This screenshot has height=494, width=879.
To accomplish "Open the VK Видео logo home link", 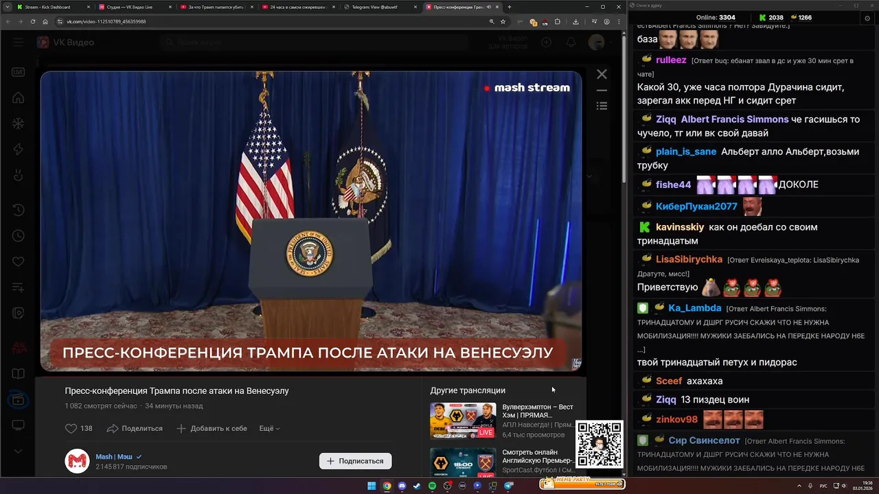I will pos(66,43).
